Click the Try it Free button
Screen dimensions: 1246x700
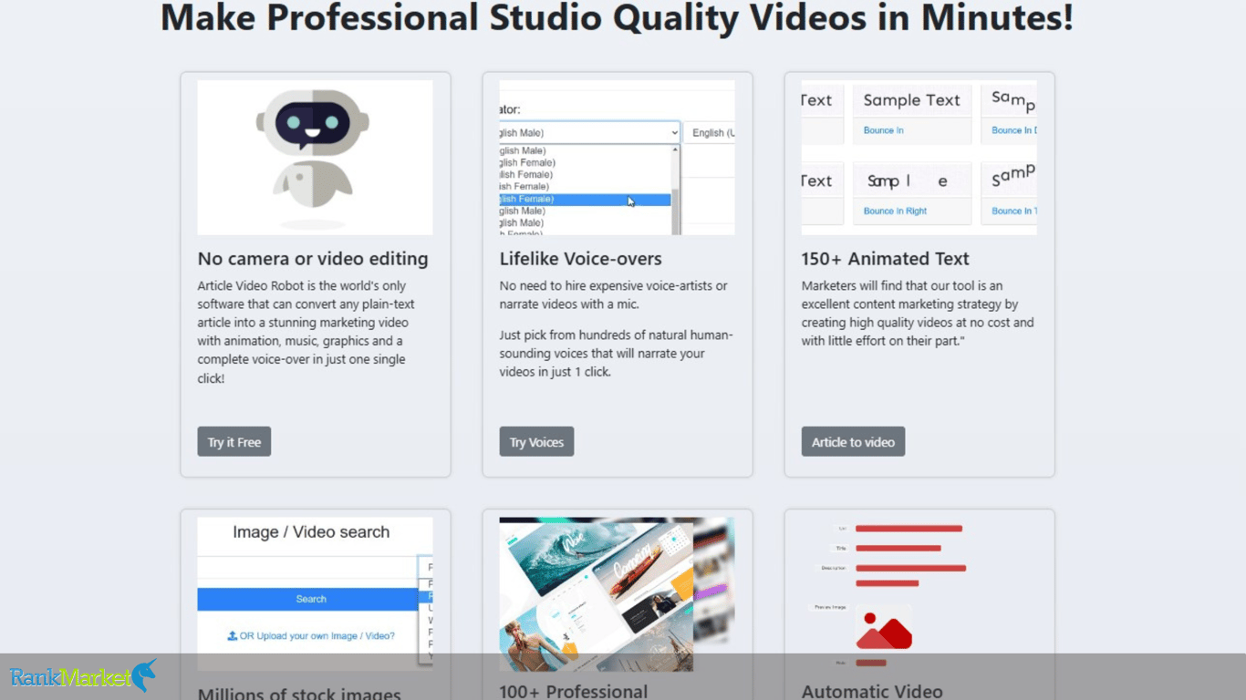(234, 441)
